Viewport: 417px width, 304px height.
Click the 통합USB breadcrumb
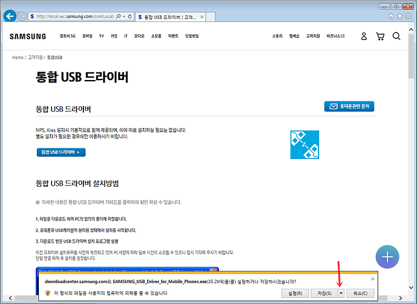click(x=54, y=57)
